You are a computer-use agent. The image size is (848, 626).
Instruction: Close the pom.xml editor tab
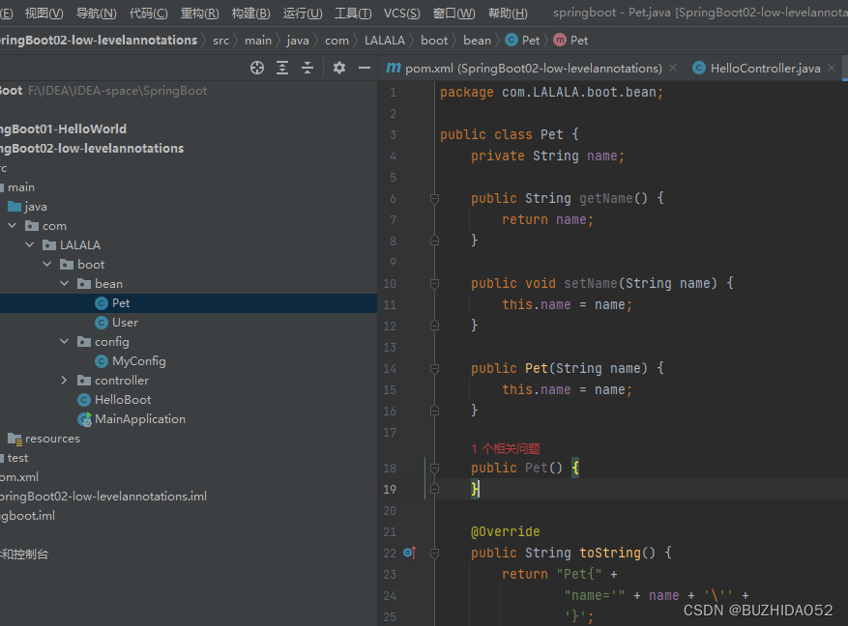(x=673, y=68)
